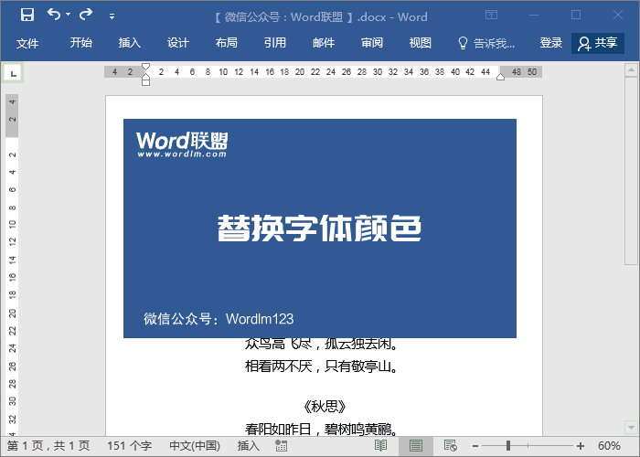
Task: Click the vertical scrollbar thumb
Action: (631, 171)
